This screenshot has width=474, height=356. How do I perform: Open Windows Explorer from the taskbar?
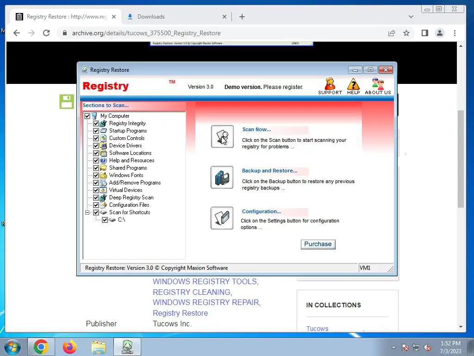tap(99, 347)
